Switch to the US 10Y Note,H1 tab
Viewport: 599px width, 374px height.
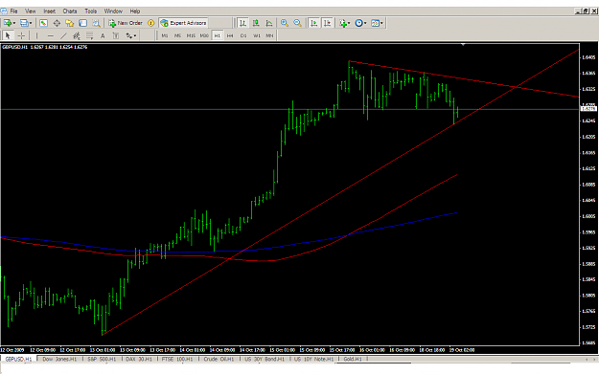[x=313, y=359]
